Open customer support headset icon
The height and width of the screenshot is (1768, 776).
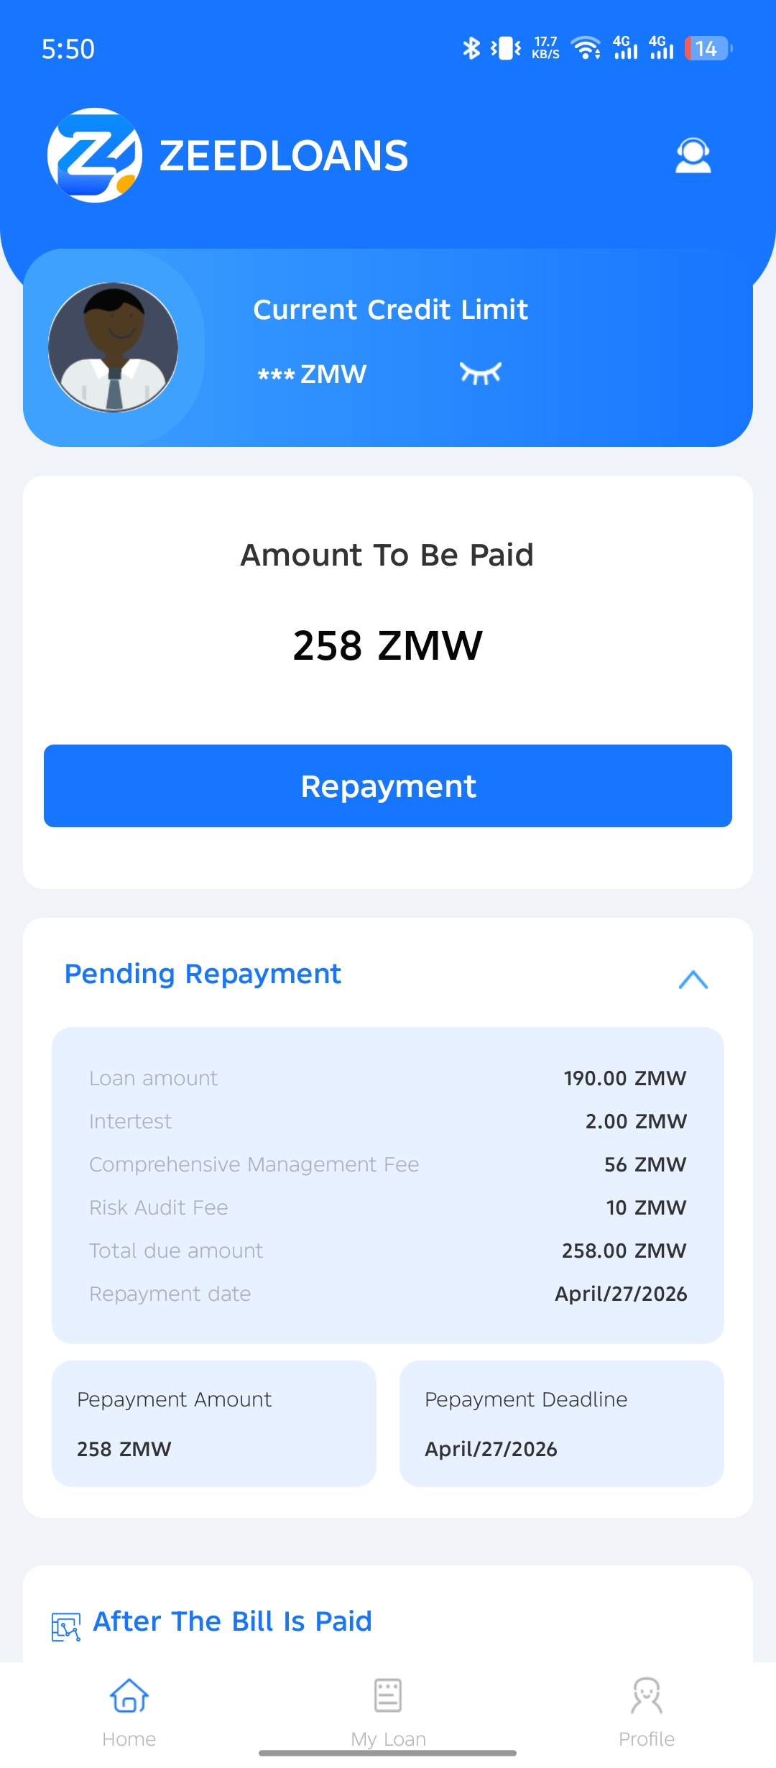pos(693,155)
